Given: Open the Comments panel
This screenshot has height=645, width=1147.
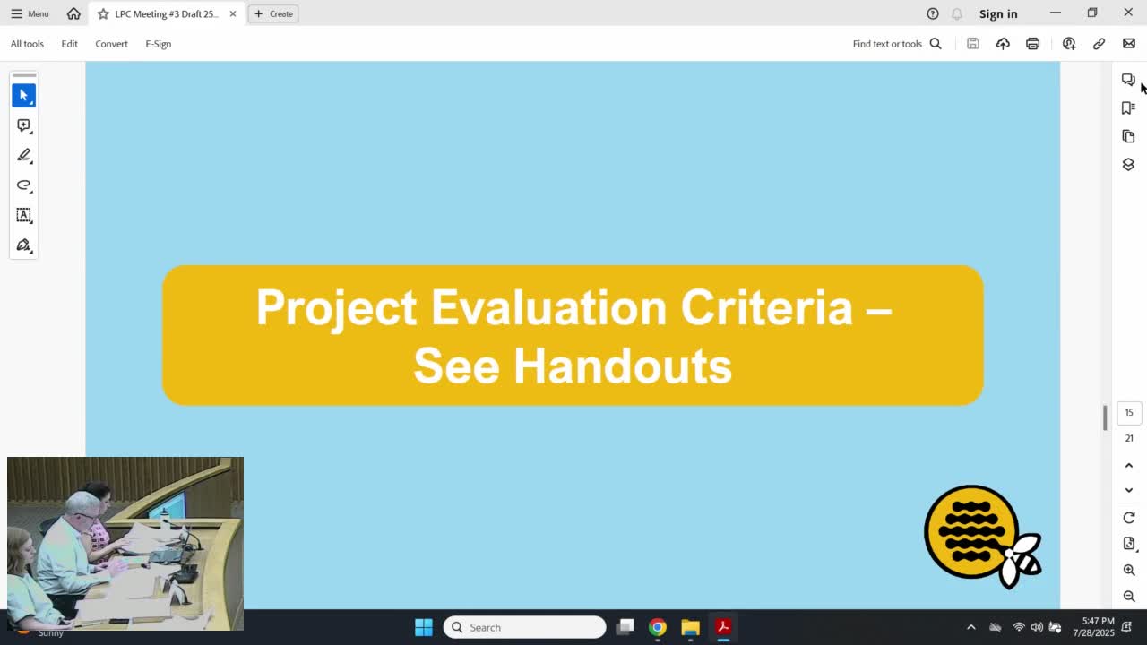Looking at the screenshot, I should tap(1128, 80).
